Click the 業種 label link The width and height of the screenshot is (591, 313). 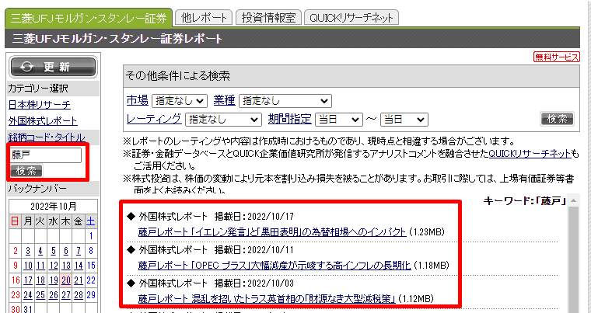pyautogui.click(x=224, y=100)
